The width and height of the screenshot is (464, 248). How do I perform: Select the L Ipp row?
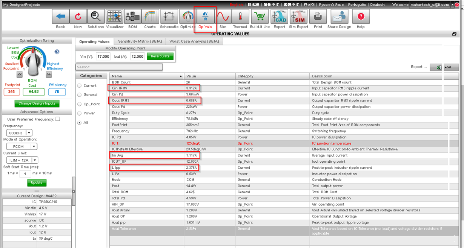pyautogui.click(x=284, y=168)
